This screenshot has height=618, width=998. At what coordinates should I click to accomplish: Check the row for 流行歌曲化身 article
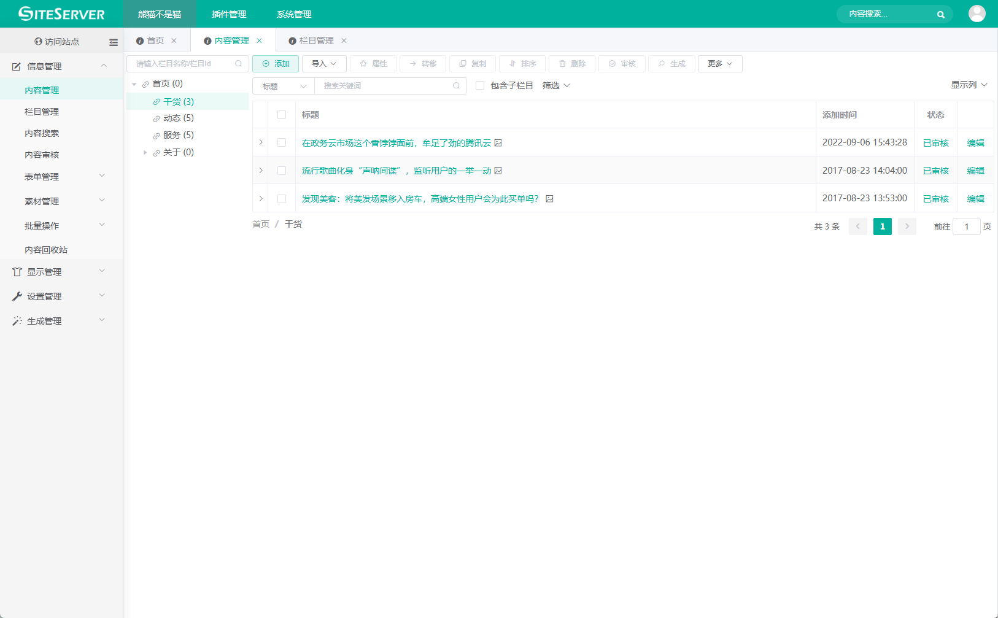point(282,171)
